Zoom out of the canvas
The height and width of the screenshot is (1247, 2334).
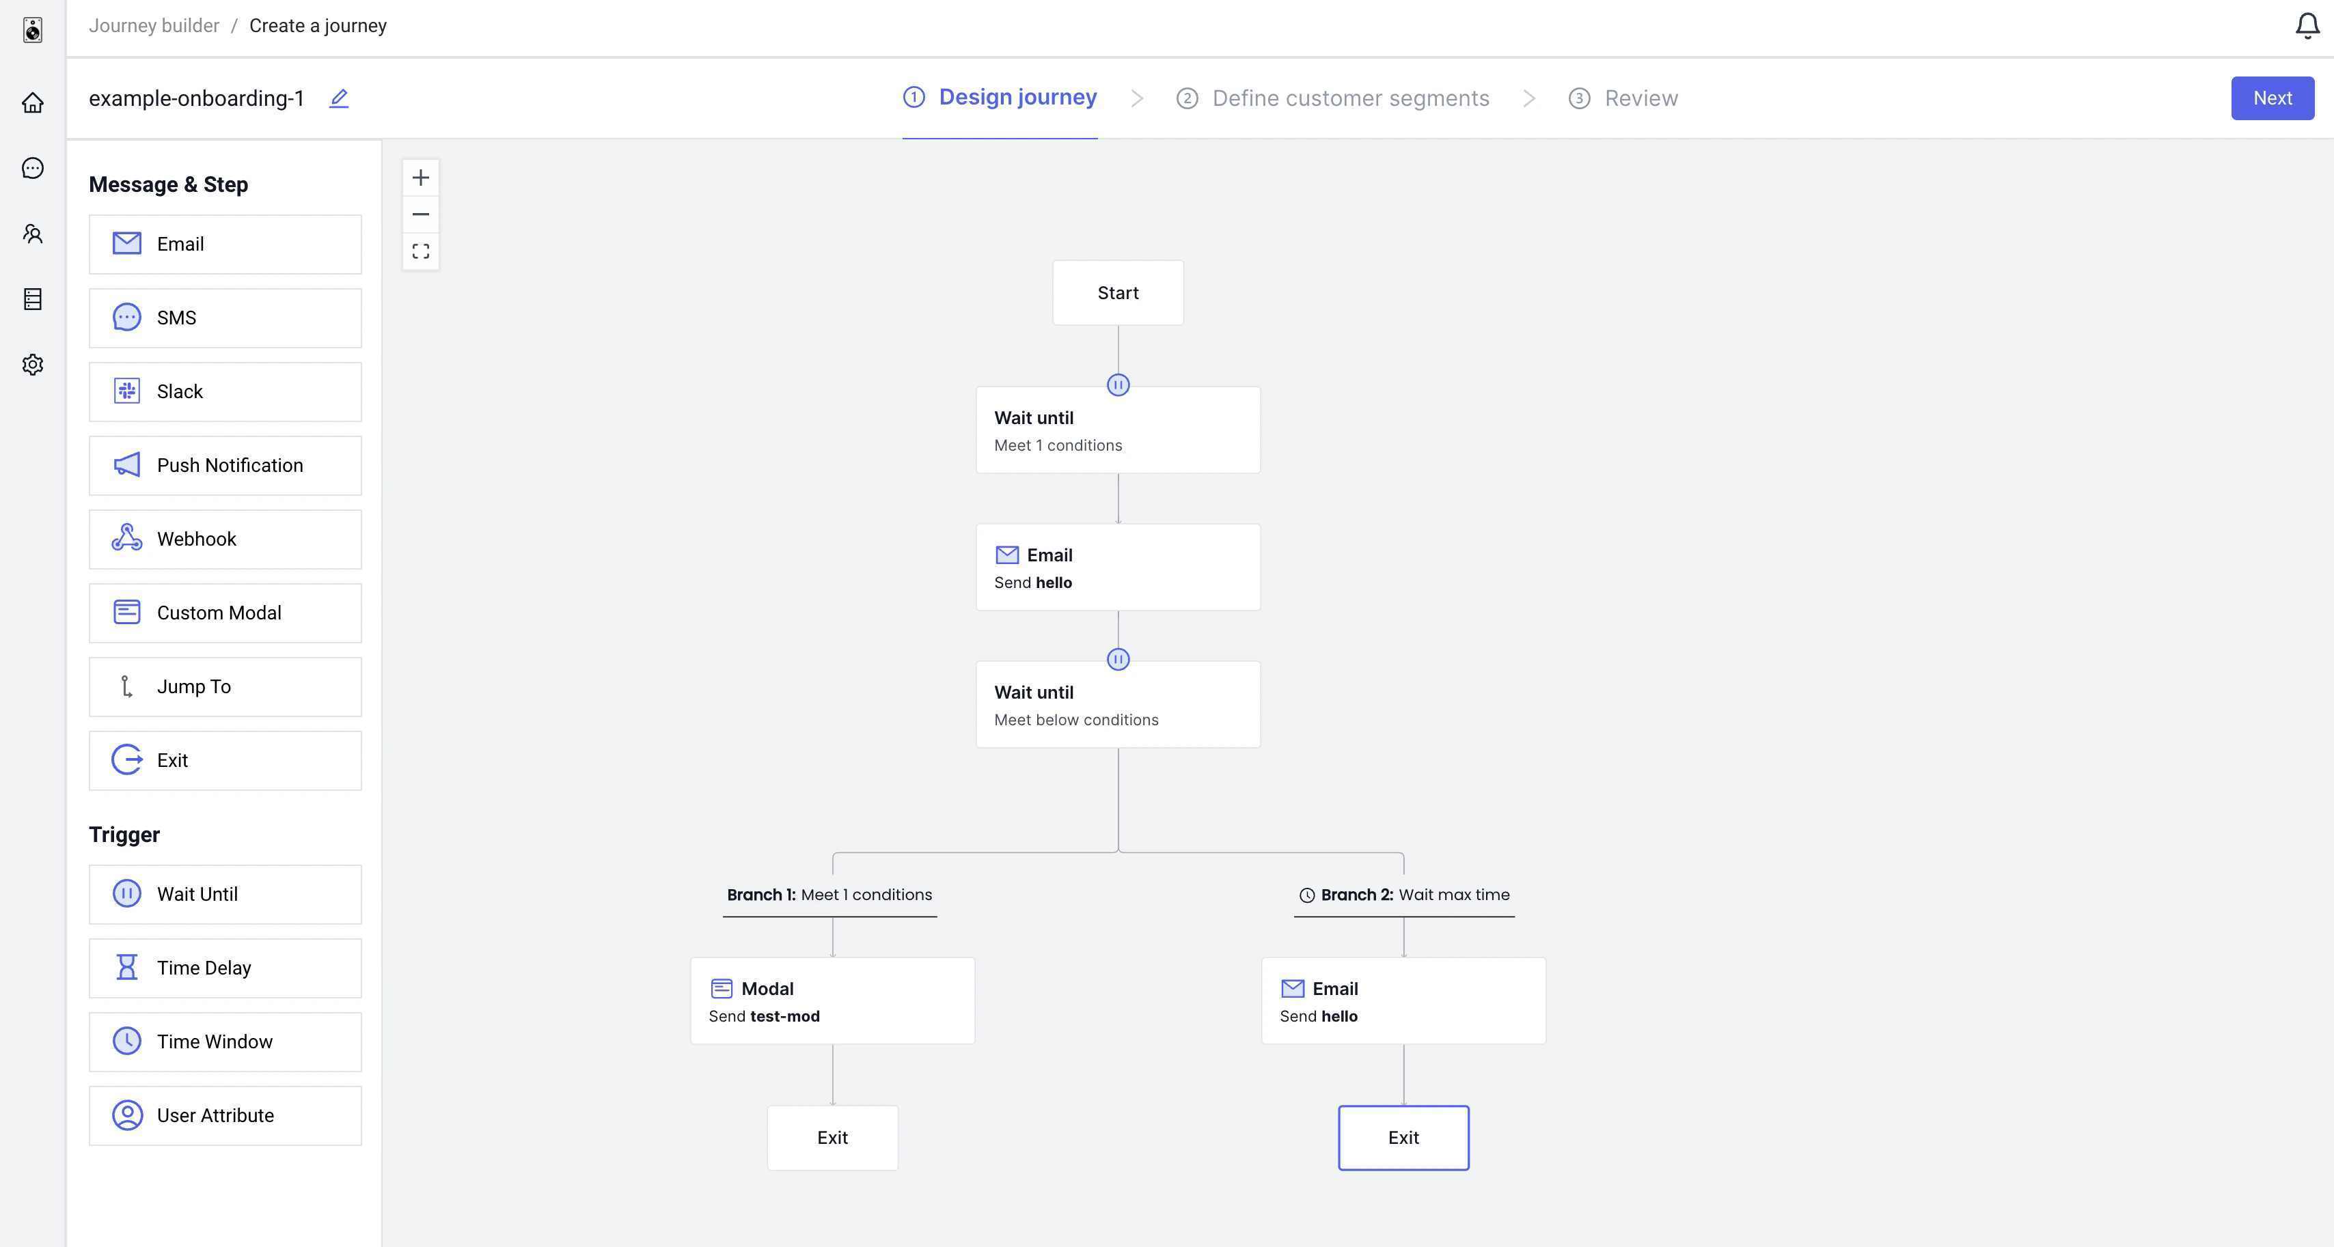pyautogui.click(x=420, y=214)
